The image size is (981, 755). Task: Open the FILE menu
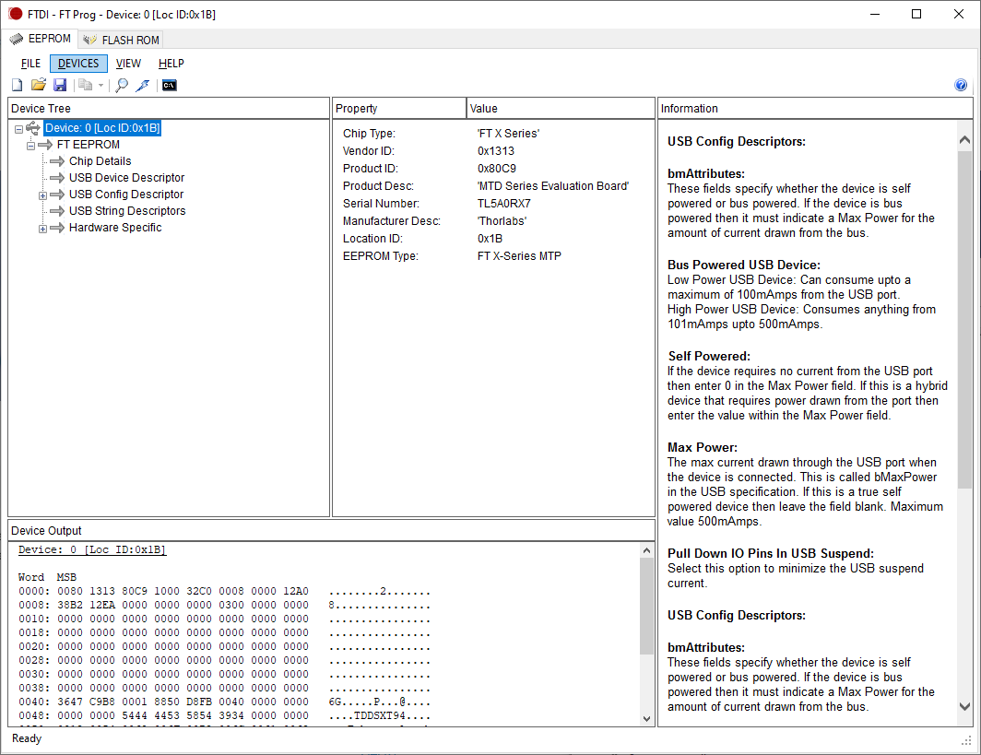30,64
